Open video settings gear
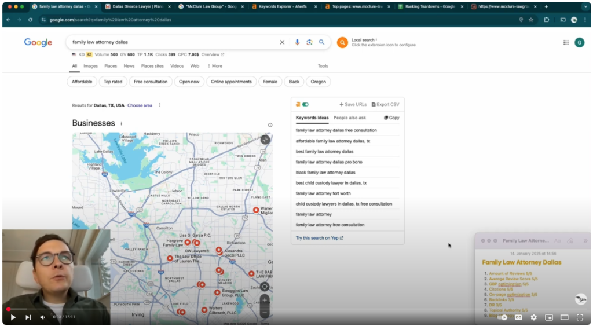 coord(533,317)
